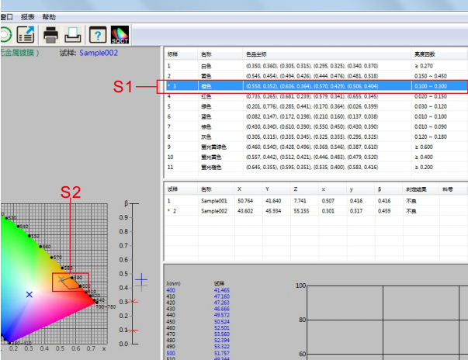468x360 pixels.
Task: Click the print preview tray icon
Action: tap(73, 34)
